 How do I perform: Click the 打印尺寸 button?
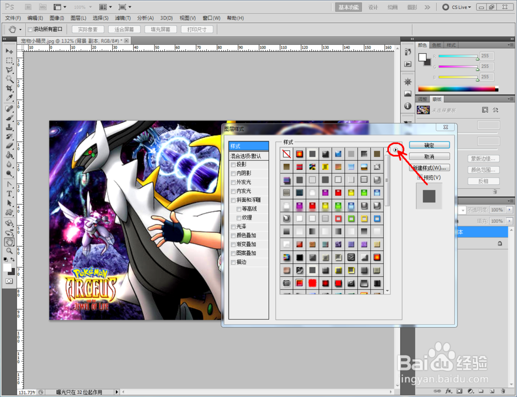pos(197,29)
